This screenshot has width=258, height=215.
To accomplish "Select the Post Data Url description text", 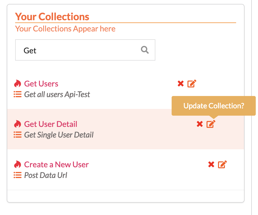I will [x=46, y=175].
